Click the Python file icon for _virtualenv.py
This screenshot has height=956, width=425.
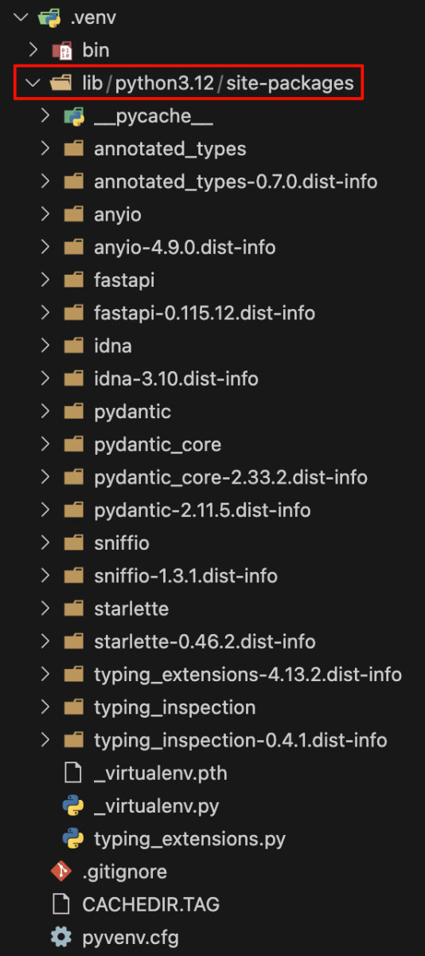point(73,805)
